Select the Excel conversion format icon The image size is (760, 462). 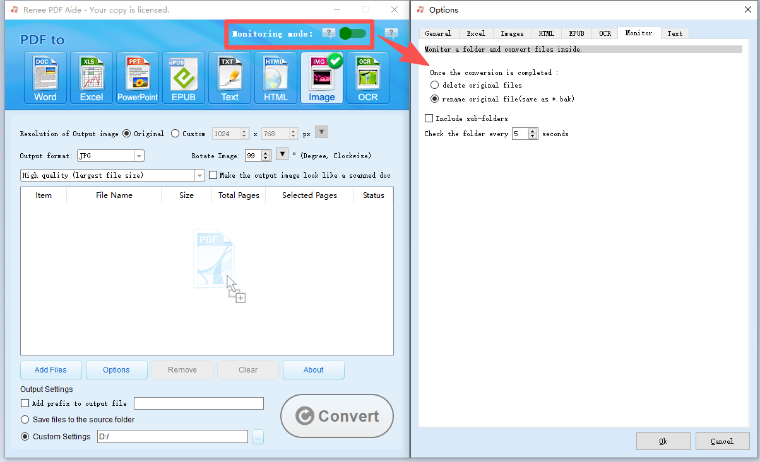pyautogui.click(x=91, y=78)
